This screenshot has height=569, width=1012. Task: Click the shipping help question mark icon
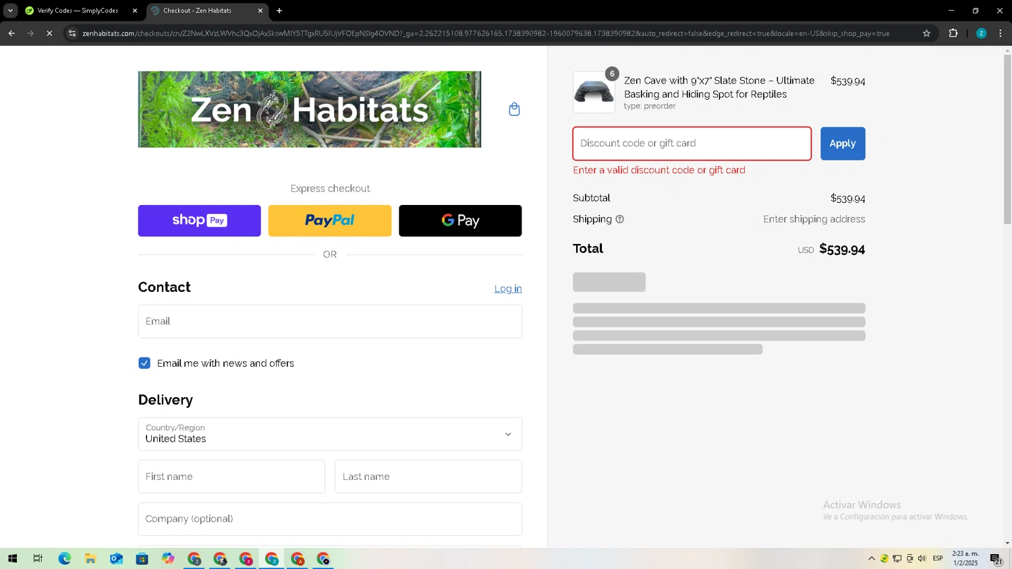619,219
